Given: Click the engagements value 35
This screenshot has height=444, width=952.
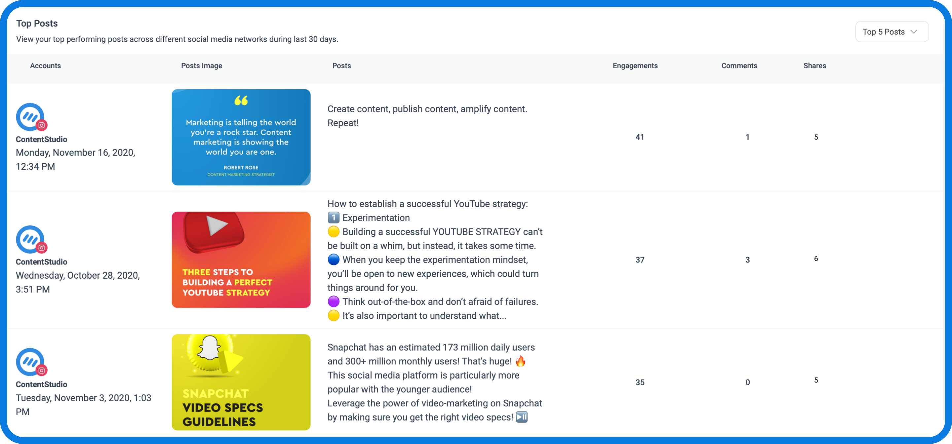Looking at the screenshot, I should pos(640,382).
